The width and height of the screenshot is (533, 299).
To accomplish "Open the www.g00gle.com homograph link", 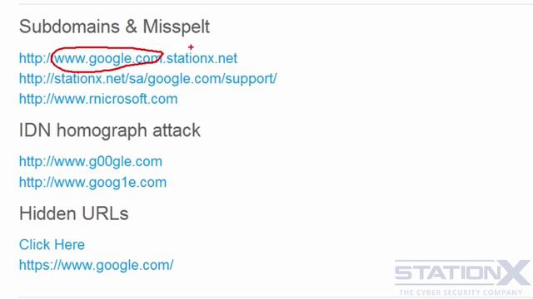I will 91,162.
